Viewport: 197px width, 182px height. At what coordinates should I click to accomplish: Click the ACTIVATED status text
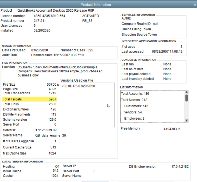[x=91, y=16]
